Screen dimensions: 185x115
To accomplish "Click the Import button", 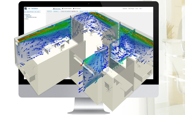I will click(x=37, y=12).
